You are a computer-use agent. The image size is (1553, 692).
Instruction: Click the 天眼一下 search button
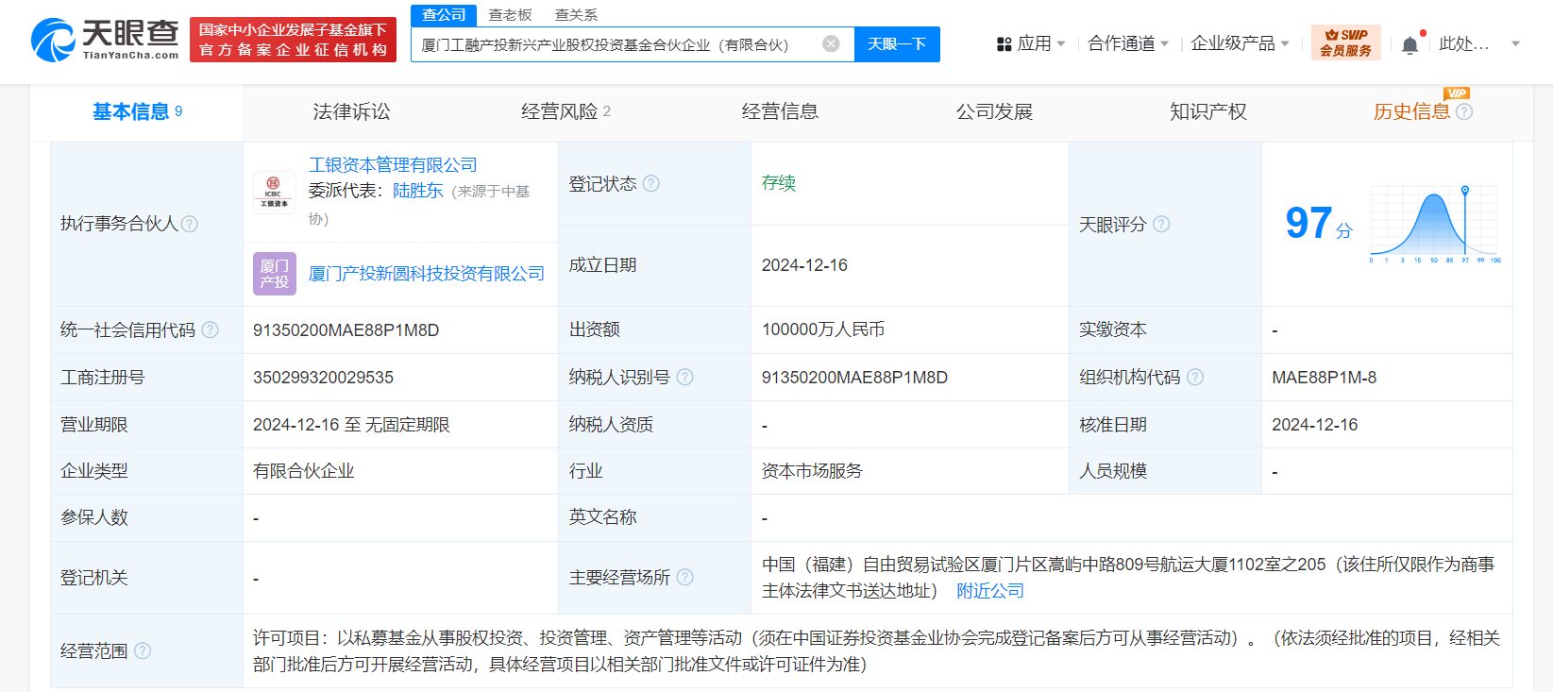click(x=897, y=44)
